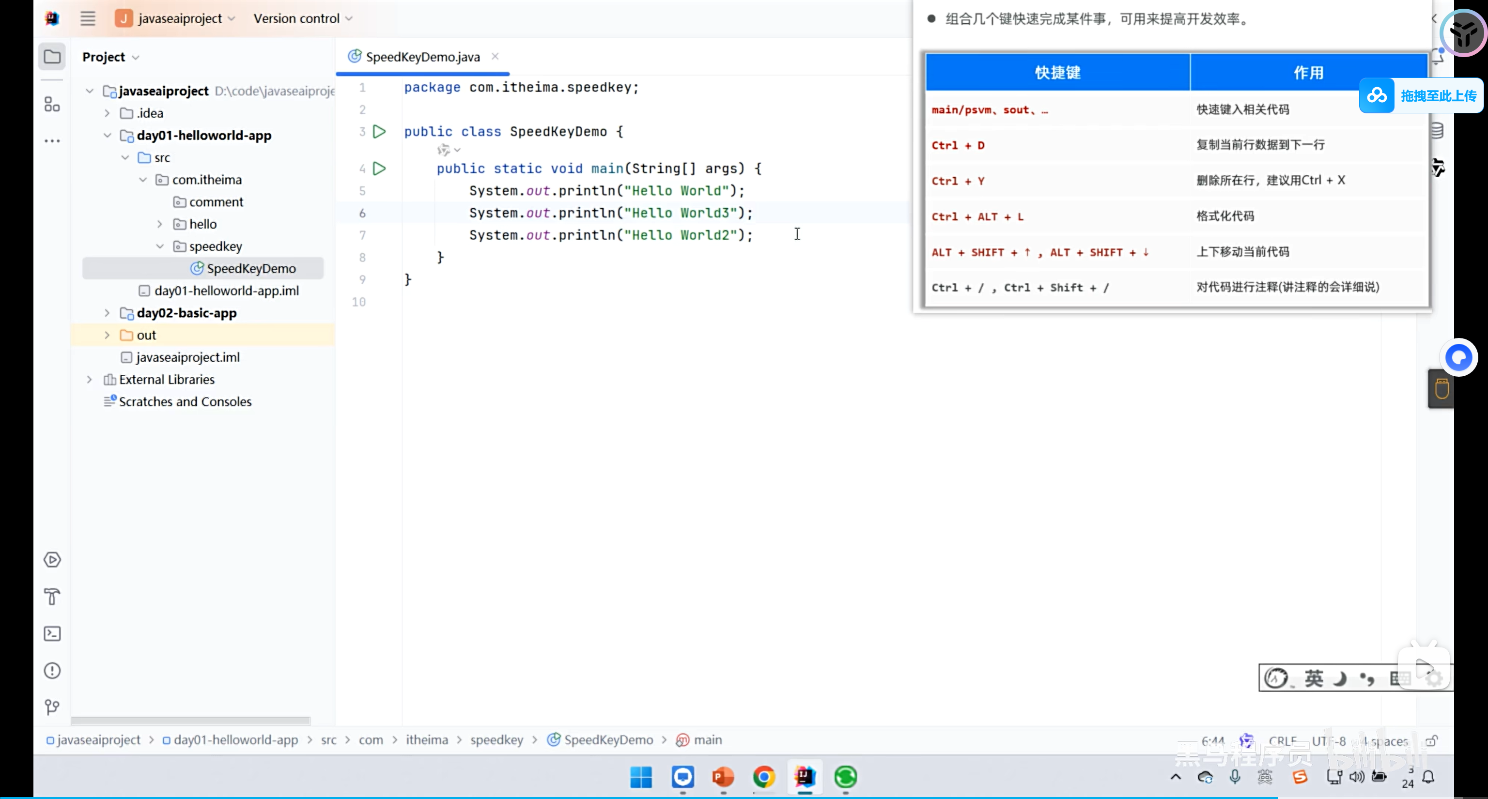Click the Project folder icon in sidebar
This screenshot has width=1488, height=799.
tap(52, 57)
